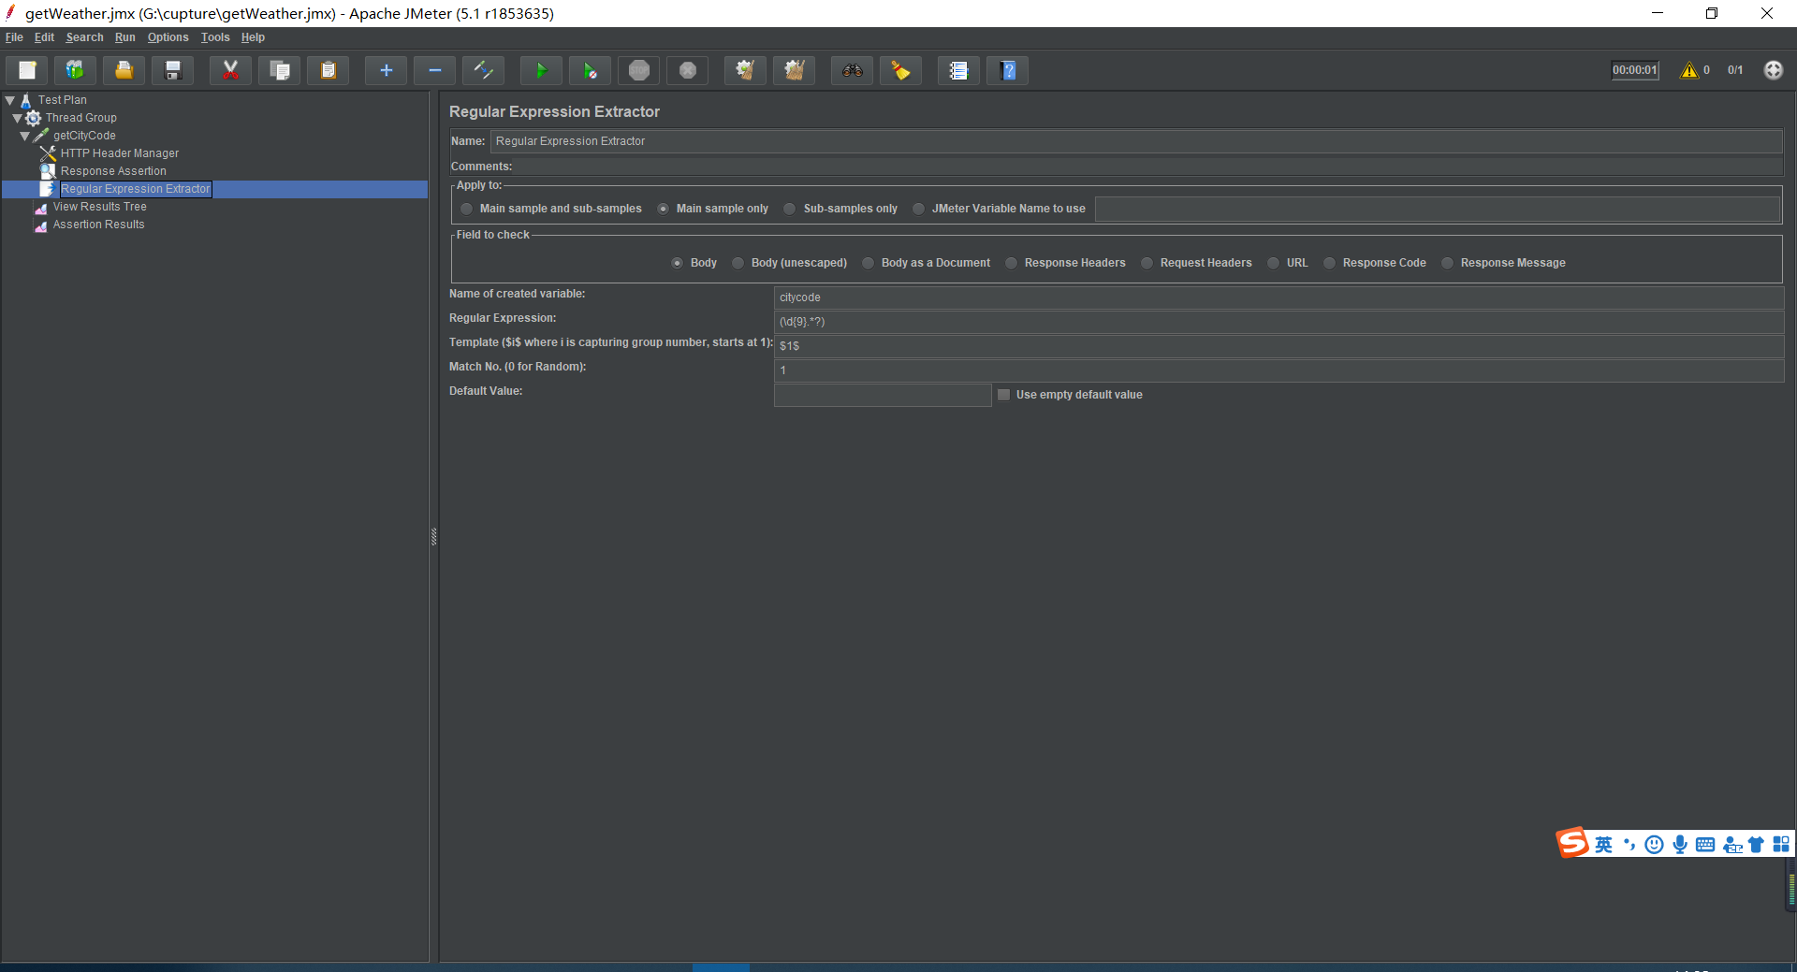Click the yellow warning triangle log indicator
This screenshot has width=1797, height=972.
(1689, 70)
